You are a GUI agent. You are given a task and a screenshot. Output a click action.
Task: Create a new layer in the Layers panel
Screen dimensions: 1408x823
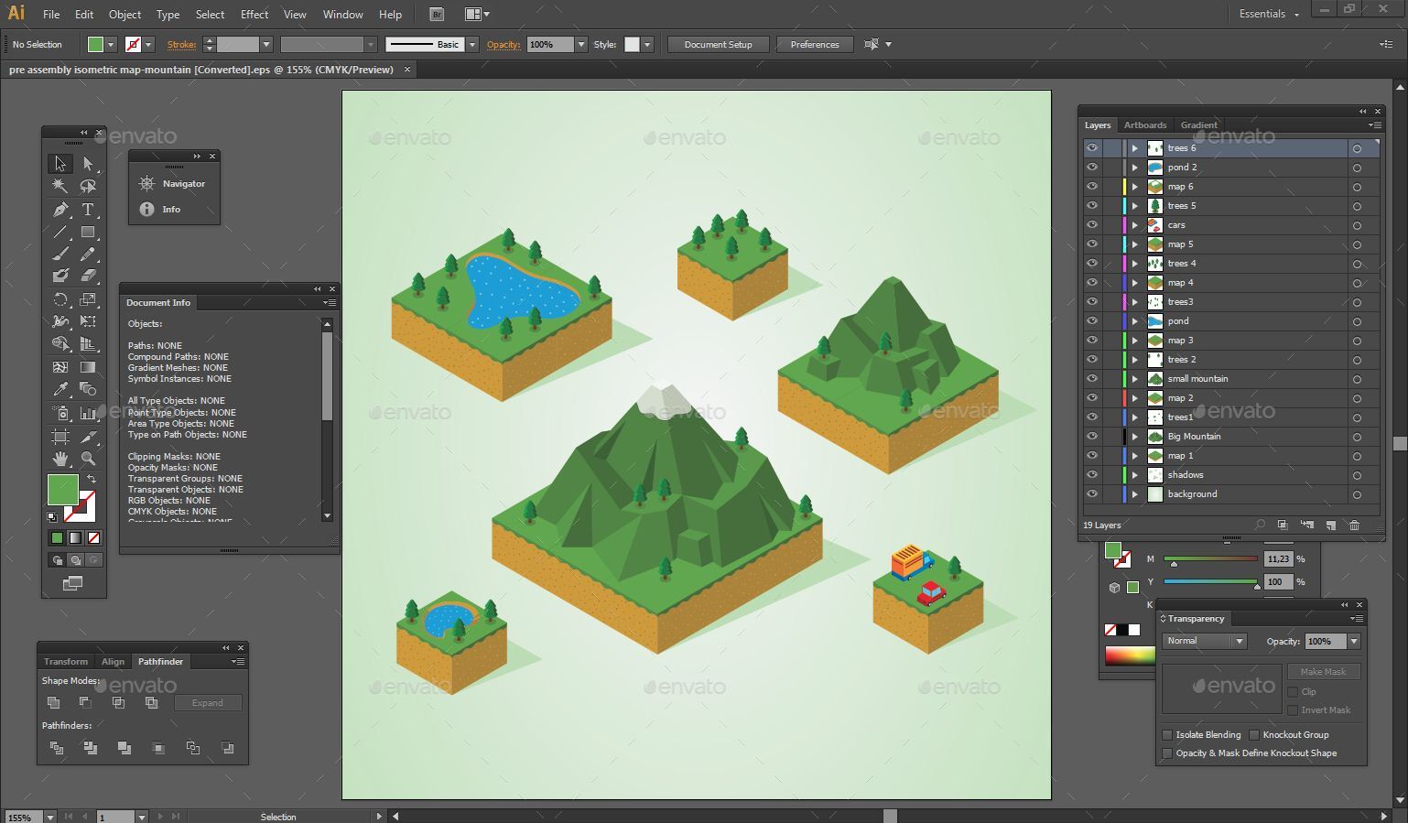(x=1331, y=525)
